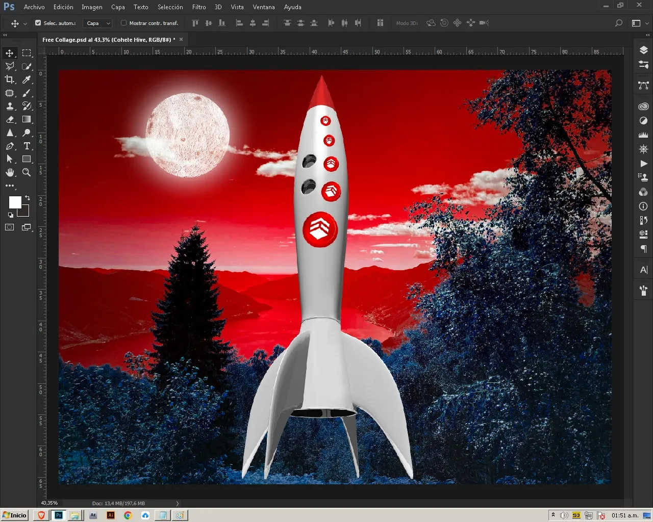Open the Edit Toolbar three-dots menu

pos(10,186)
